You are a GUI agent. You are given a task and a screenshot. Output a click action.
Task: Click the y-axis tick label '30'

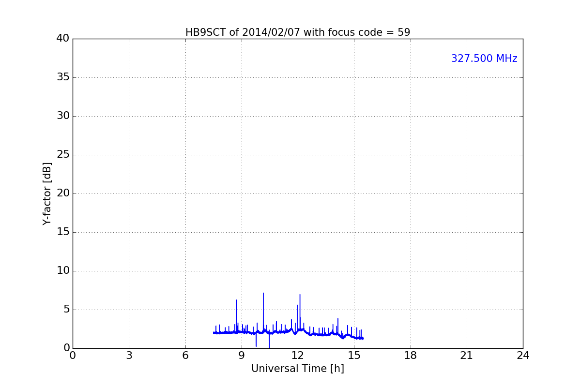[63, 116]
